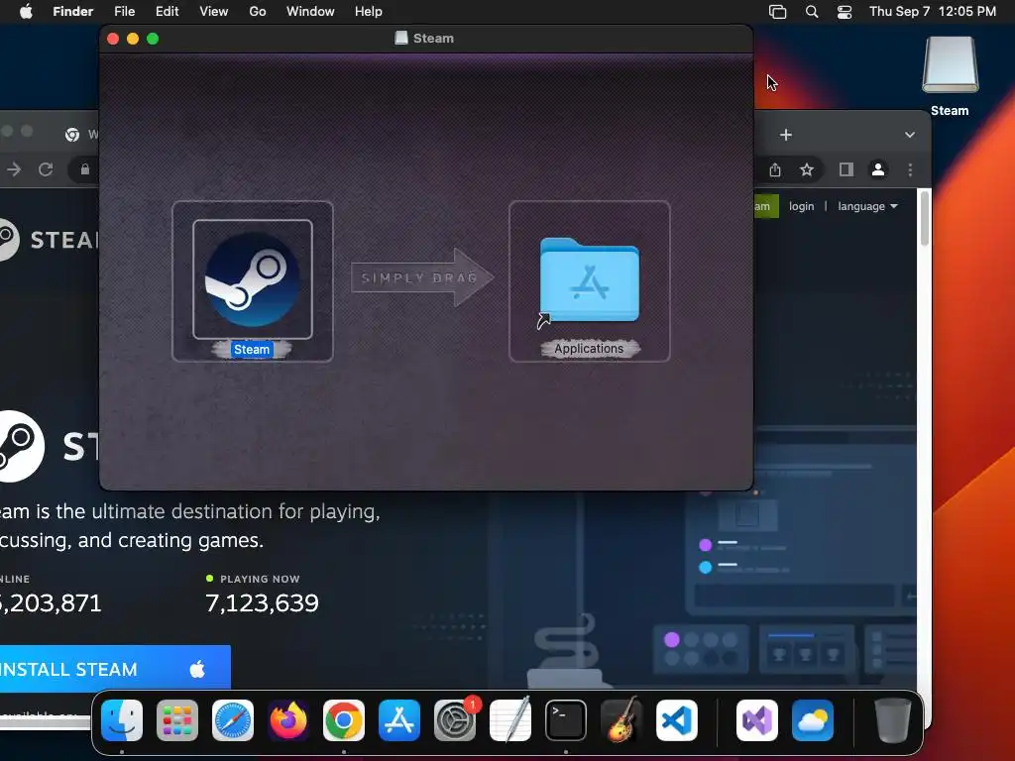Click the Applications folder shortcut icon
The width and height of the screenshot is (1015, 761).
pos(589,280)
